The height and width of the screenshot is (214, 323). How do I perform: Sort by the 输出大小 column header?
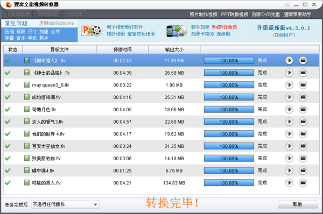(174, 49)
